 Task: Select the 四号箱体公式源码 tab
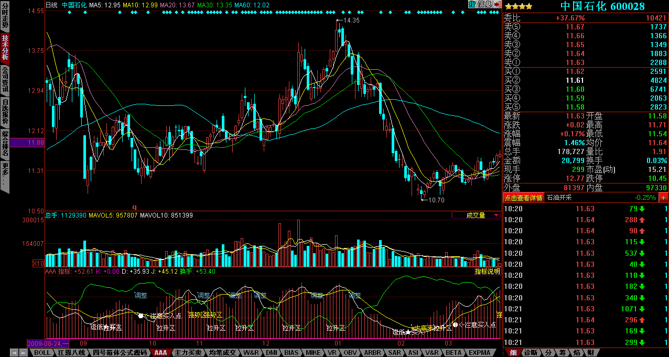pos(120,353)
